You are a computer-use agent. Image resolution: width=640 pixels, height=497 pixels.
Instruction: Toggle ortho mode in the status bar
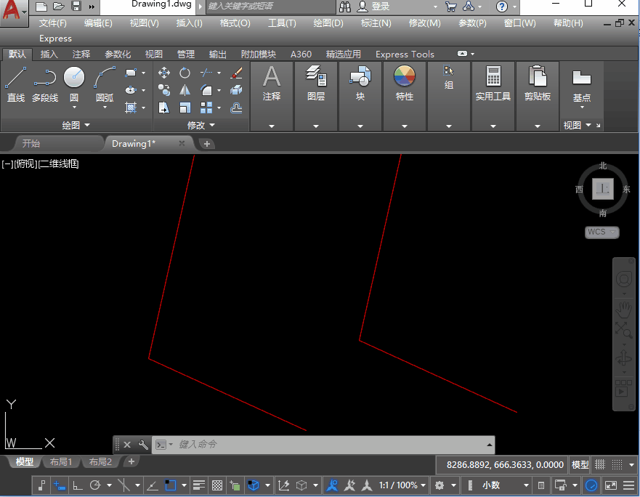pos(78,485)
